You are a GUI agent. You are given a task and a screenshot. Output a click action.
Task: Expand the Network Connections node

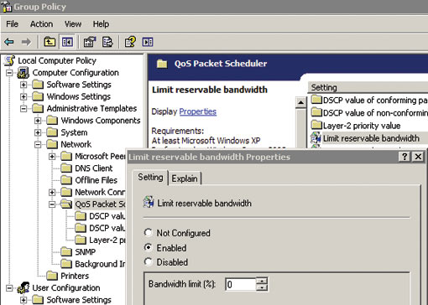[x=52, y=192]
